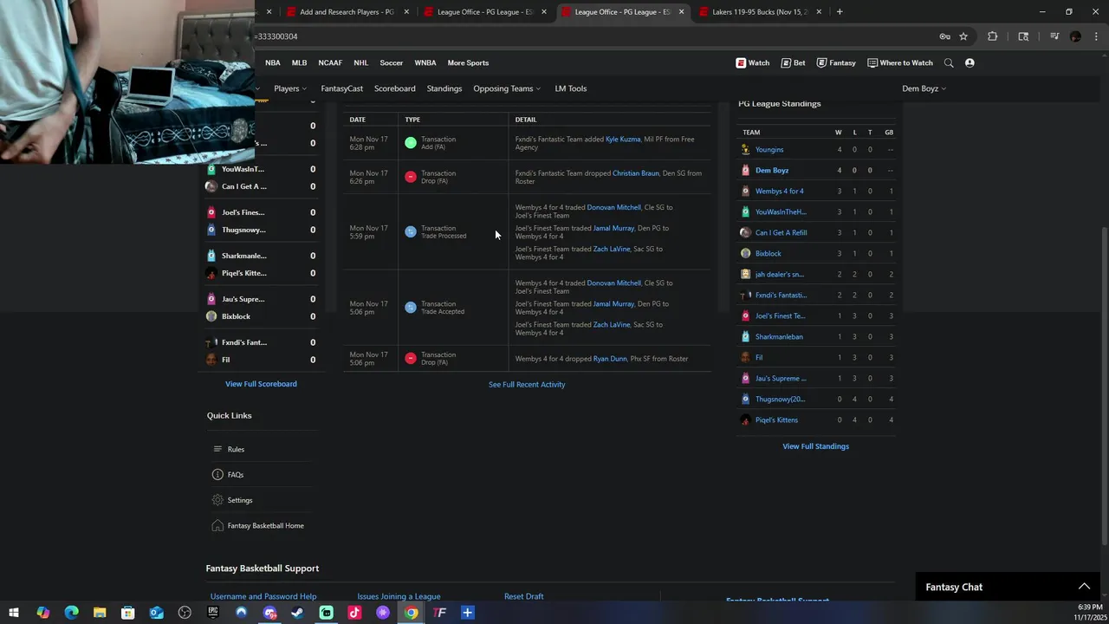Click the page vertical scrollbar
Image resolution: width=1109 pixels, height=624 pixels.
[x=1104, y=386]
